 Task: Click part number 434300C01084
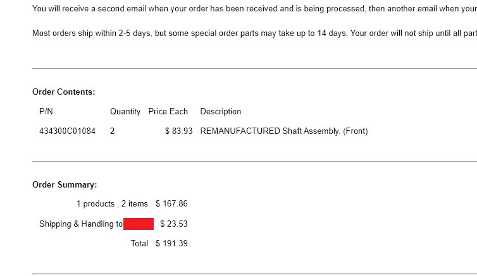(x=67, y=131)
